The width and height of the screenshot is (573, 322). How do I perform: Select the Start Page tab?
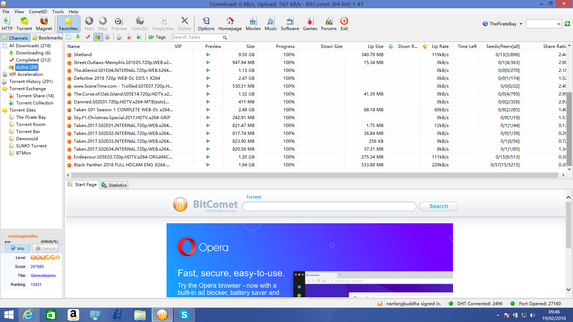point(82,185)
